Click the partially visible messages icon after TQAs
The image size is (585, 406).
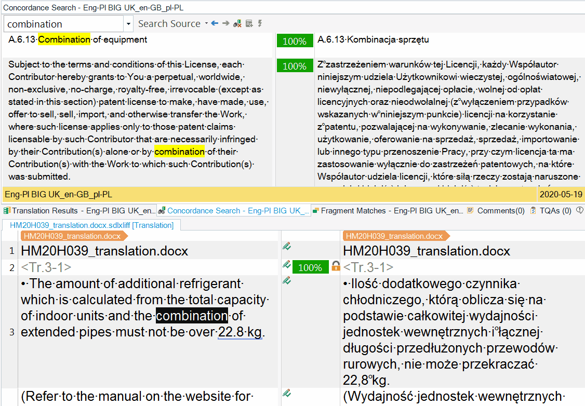pyautogui.click(x=580, y=210)
